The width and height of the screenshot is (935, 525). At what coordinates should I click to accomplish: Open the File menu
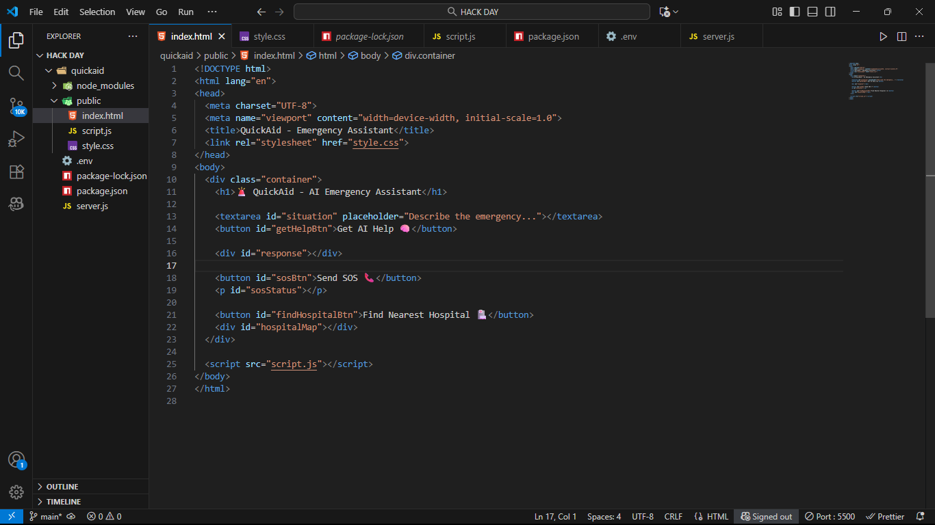[x=36, y=12]
